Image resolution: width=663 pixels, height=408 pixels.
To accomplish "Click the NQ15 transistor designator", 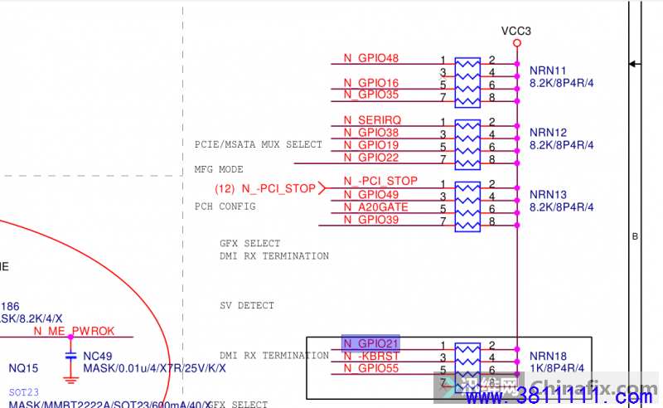I will (x=23, y=368).
